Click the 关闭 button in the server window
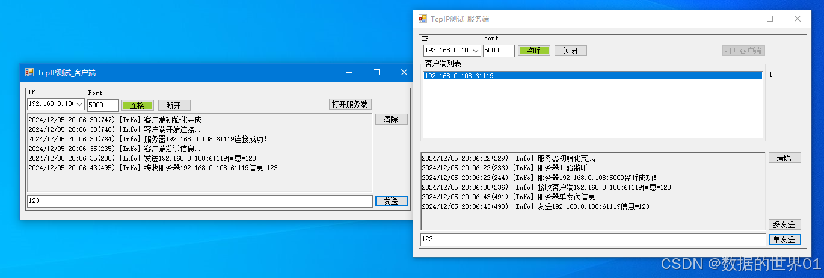The height and width of the screenshot is (278, 824). tap(570, 51)
